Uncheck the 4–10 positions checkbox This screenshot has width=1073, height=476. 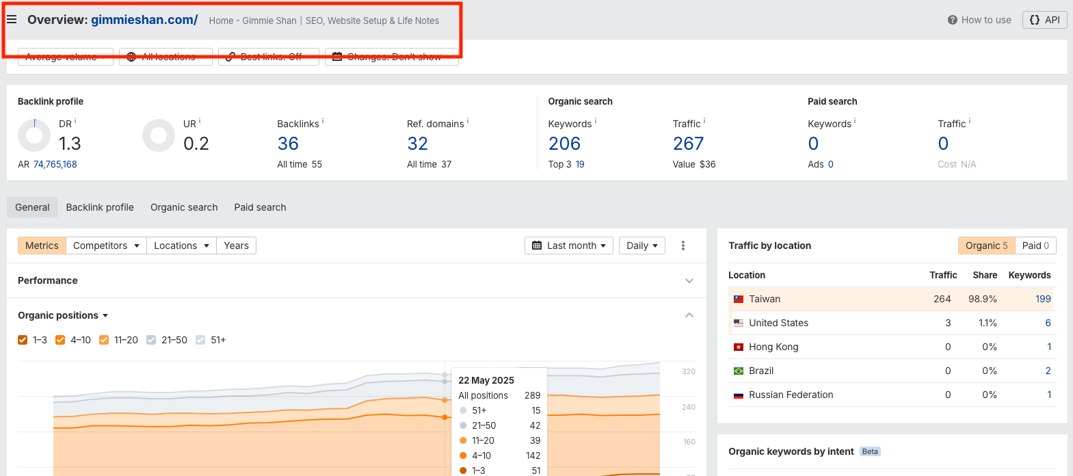(60, 340)
